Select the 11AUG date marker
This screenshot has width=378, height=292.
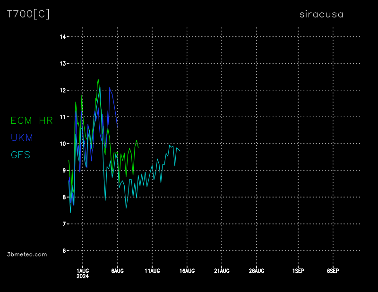[x=152, y=271]
